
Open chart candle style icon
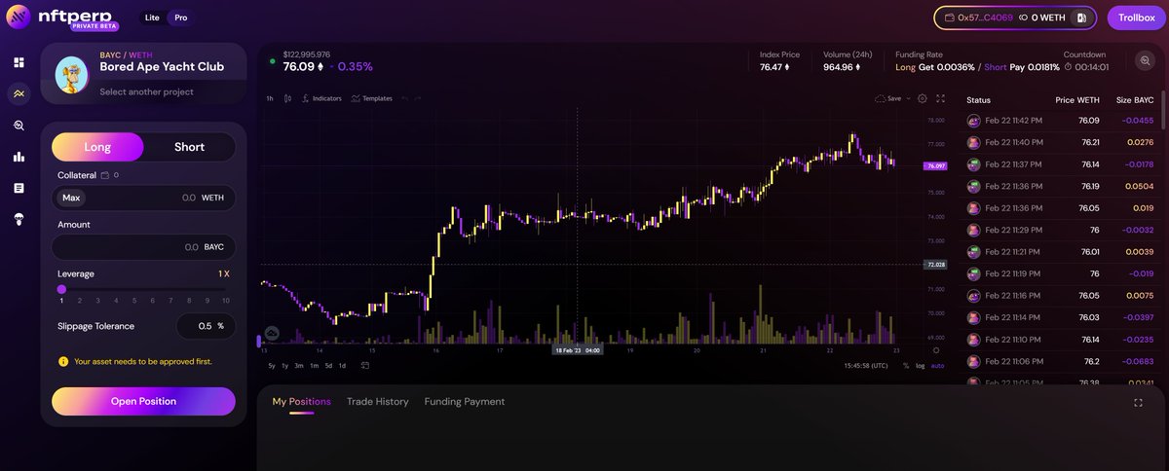(287, 98)
